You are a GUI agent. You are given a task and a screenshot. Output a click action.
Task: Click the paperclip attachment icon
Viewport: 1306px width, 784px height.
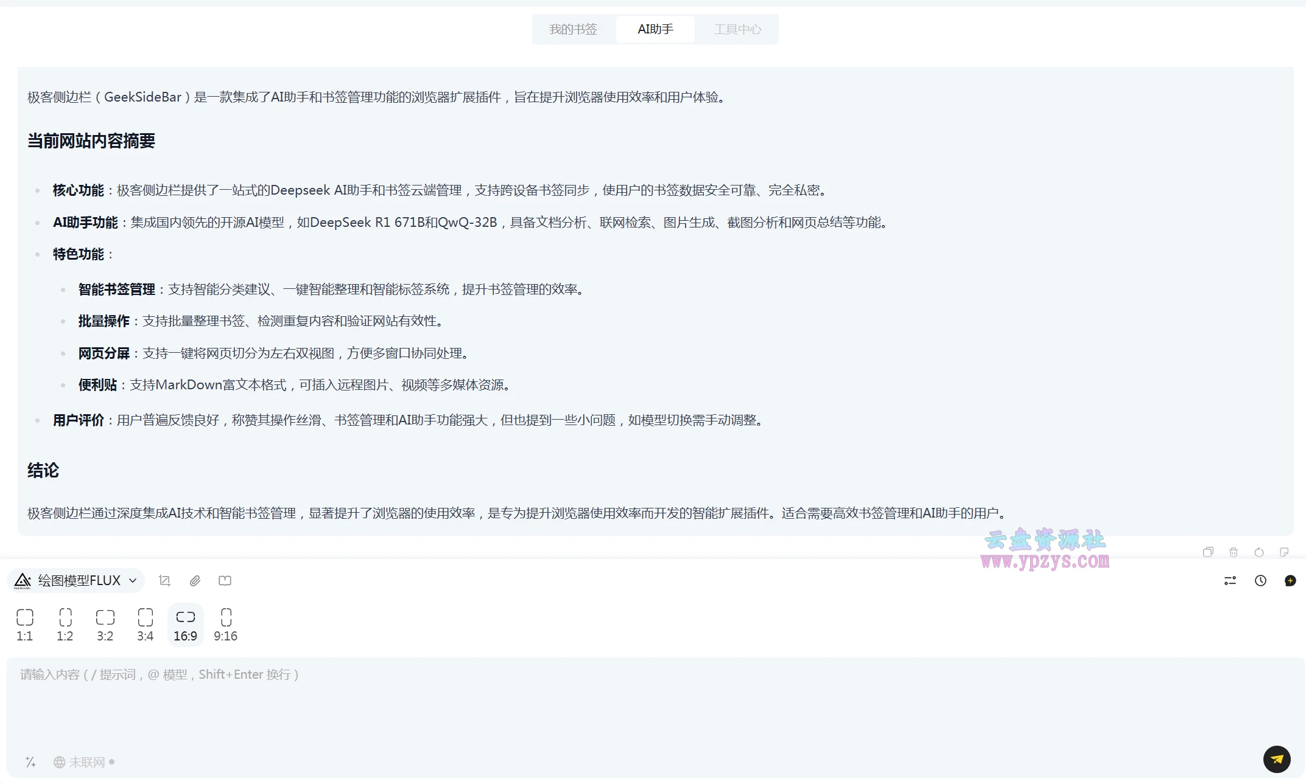click(x=195, y=581)
